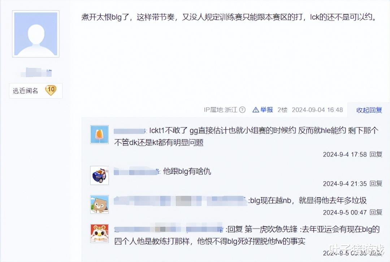Click the 2楼 floor number label
This screenshot has height=262, width=390.
pos(282,110)
